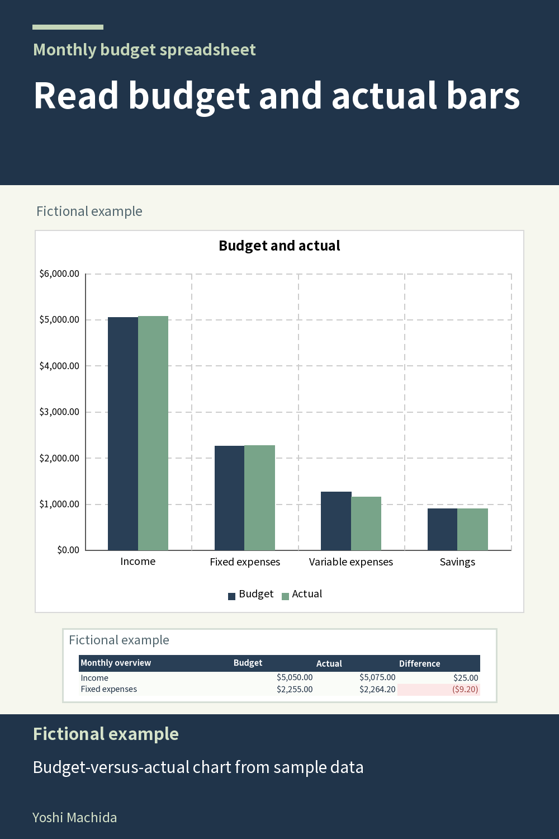Click the 'Fixed expenses' row label in table

[x=108, y=689]
